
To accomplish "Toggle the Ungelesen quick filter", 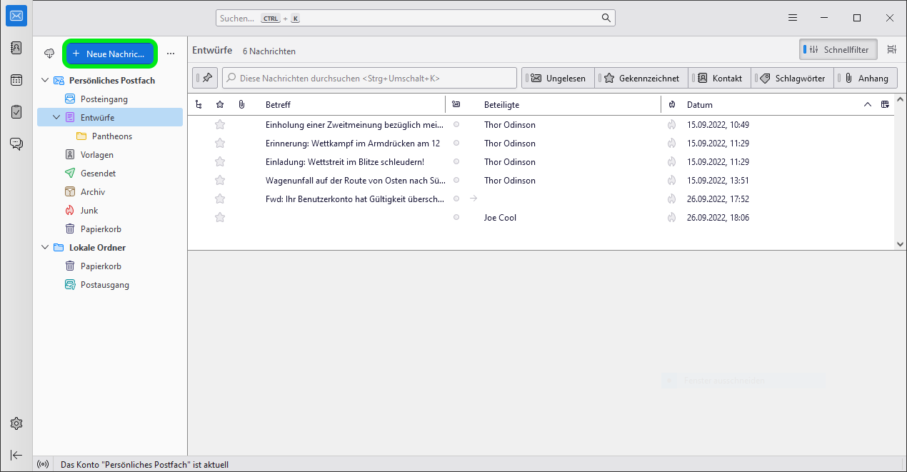I will tap(558, 79).
